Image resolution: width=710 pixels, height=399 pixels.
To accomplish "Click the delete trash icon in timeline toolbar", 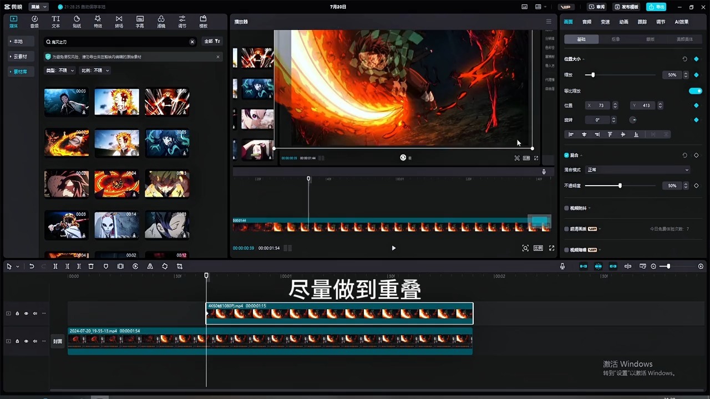I will click(91, 267).
